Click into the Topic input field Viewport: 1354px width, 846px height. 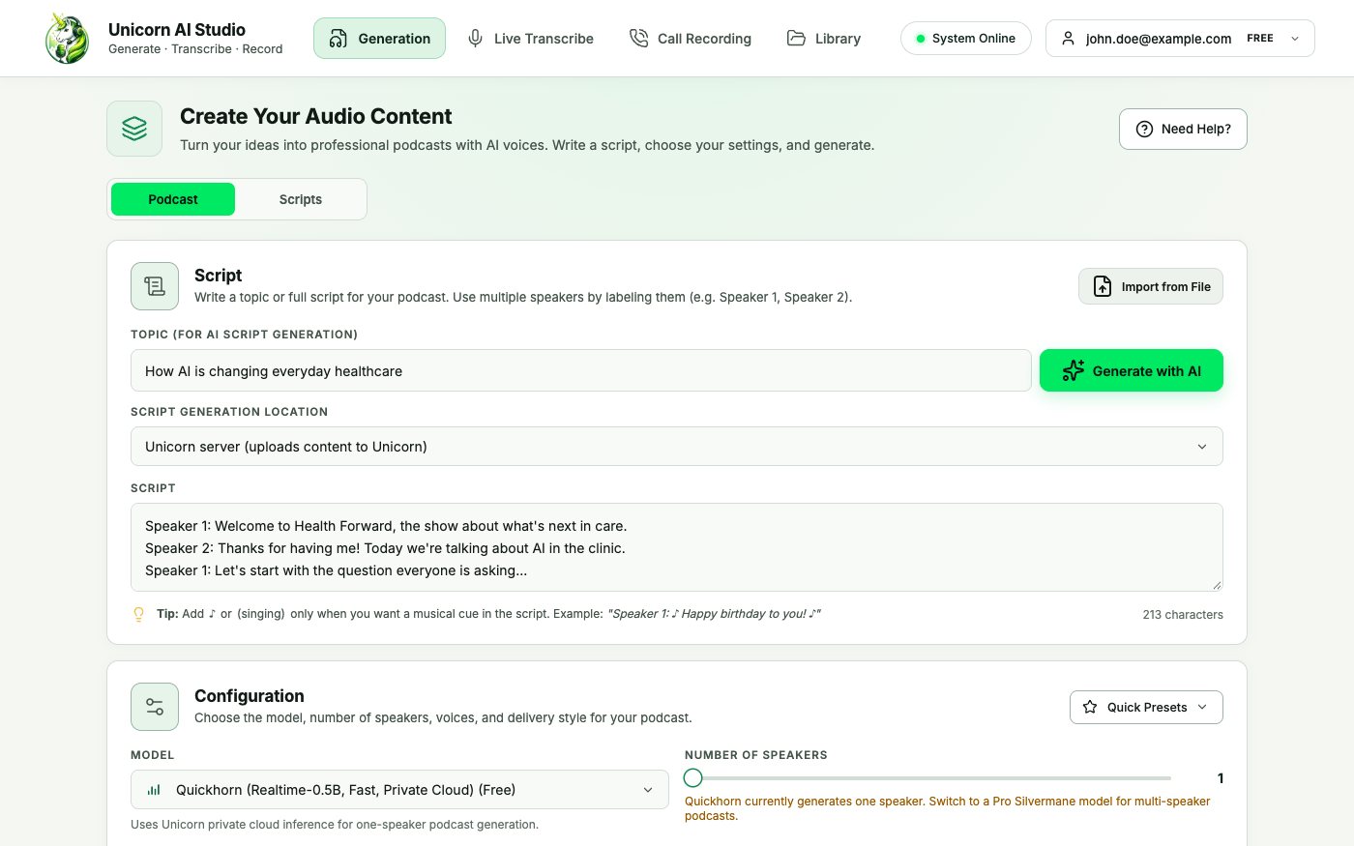(581, 370)
